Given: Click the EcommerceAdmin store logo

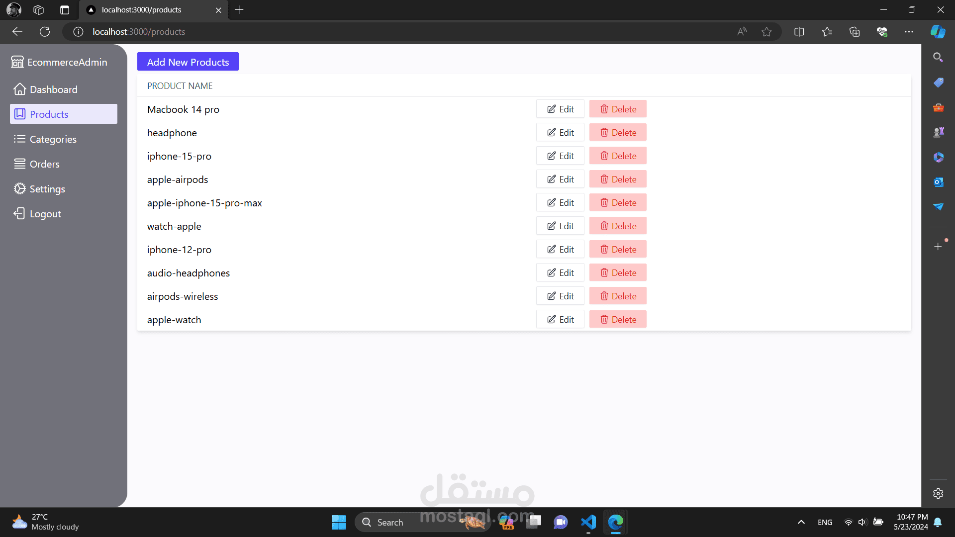Looking at the screenshot, I should [17, 62].
